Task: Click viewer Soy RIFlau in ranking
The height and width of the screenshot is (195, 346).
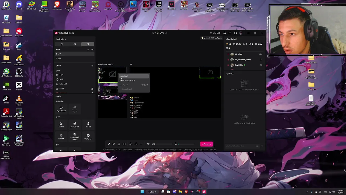Action: (x=245, y=65)
